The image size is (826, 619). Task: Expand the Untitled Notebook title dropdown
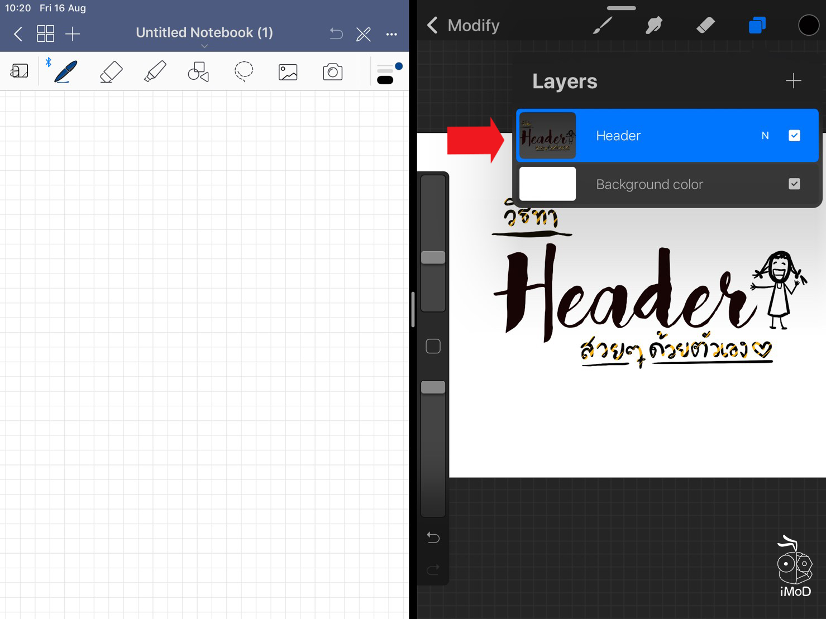click(x=204, y=46)
